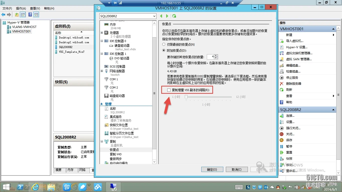
Task: Collapse 复制 node in settings tree
Action: tap(102, 141)
